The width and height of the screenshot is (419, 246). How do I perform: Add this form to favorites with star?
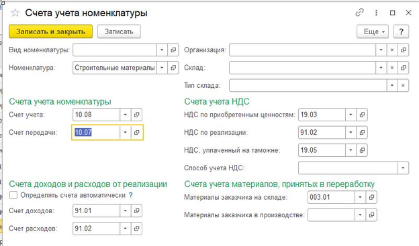coord(15,13)
